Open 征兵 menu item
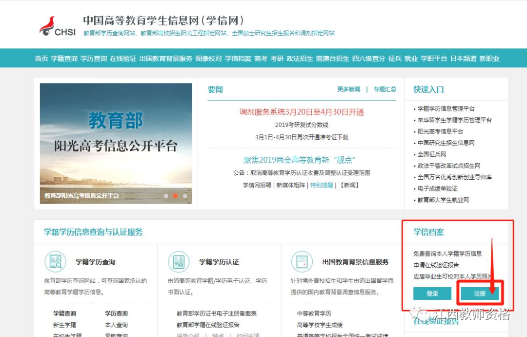 pos(395,59)
